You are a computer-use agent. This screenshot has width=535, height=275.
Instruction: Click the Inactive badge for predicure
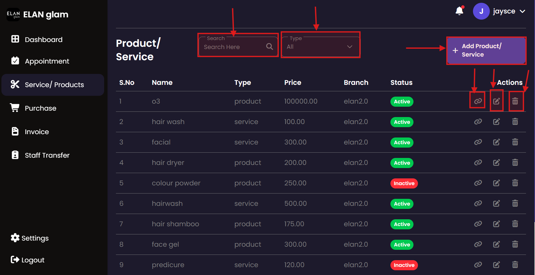coord(404,265)
